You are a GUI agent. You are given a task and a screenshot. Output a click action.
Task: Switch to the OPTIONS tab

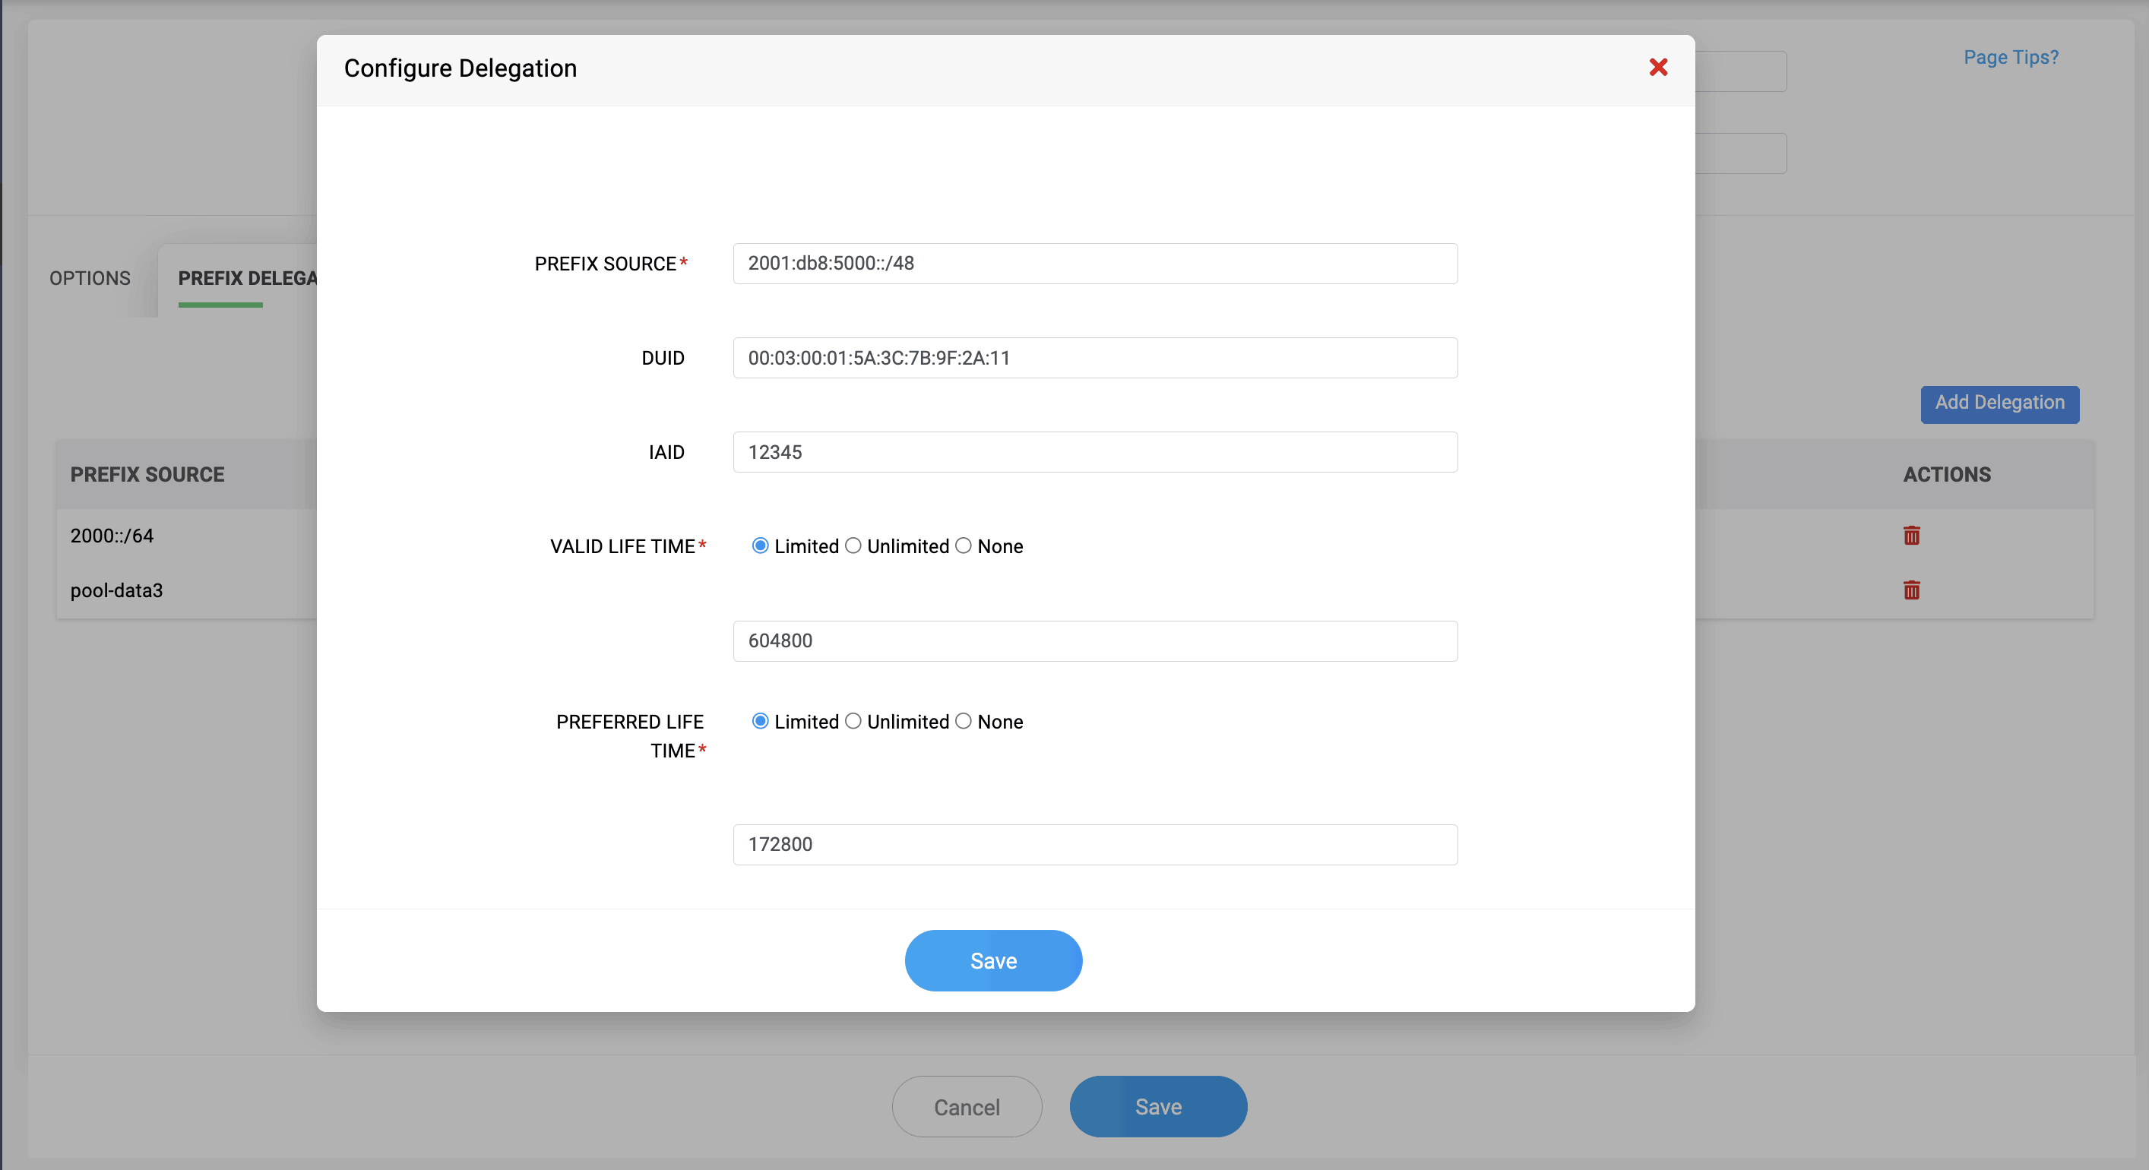89,278
